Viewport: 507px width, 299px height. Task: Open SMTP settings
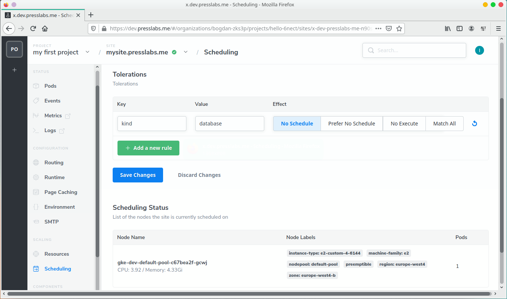tap(52, 222)
